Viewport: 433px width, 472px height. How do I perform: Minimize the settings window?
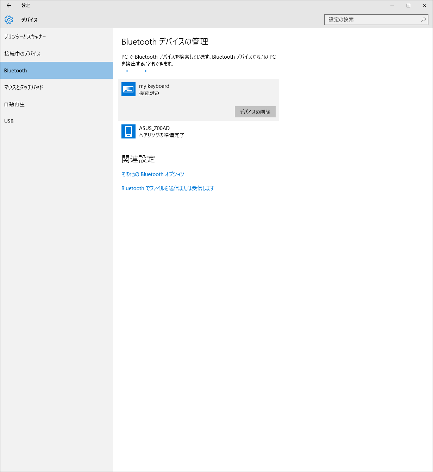click(392, 6)
